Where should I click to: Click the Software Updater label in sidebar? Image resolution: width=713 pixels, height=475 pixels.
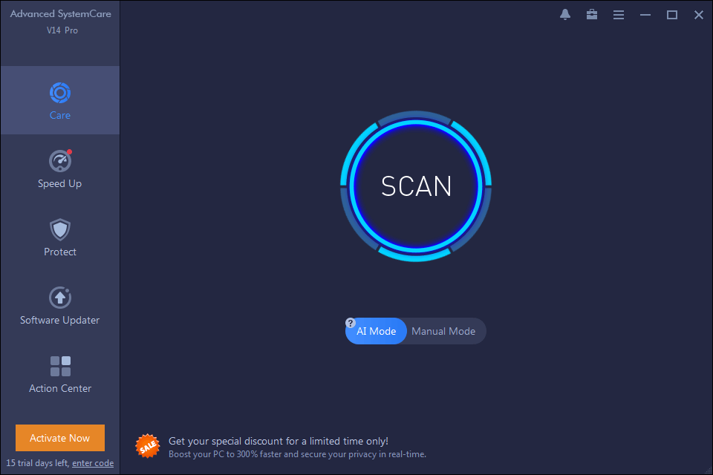[59, 320]
